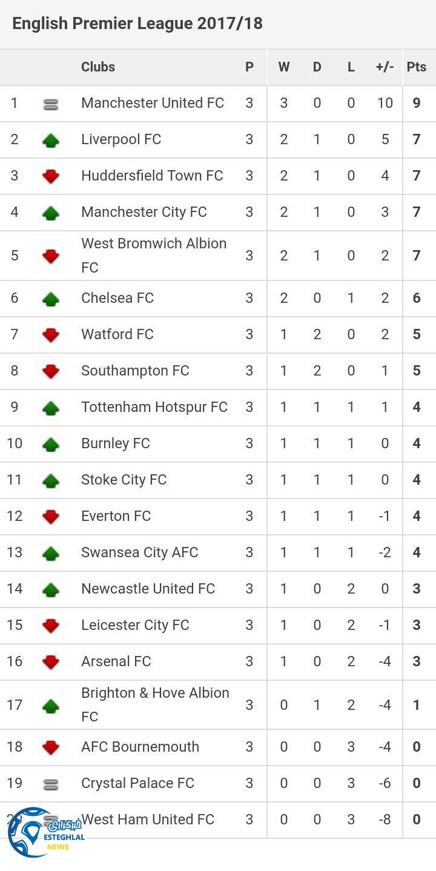
Task: Open the Watford FC club link
Action: coord(117,334)
